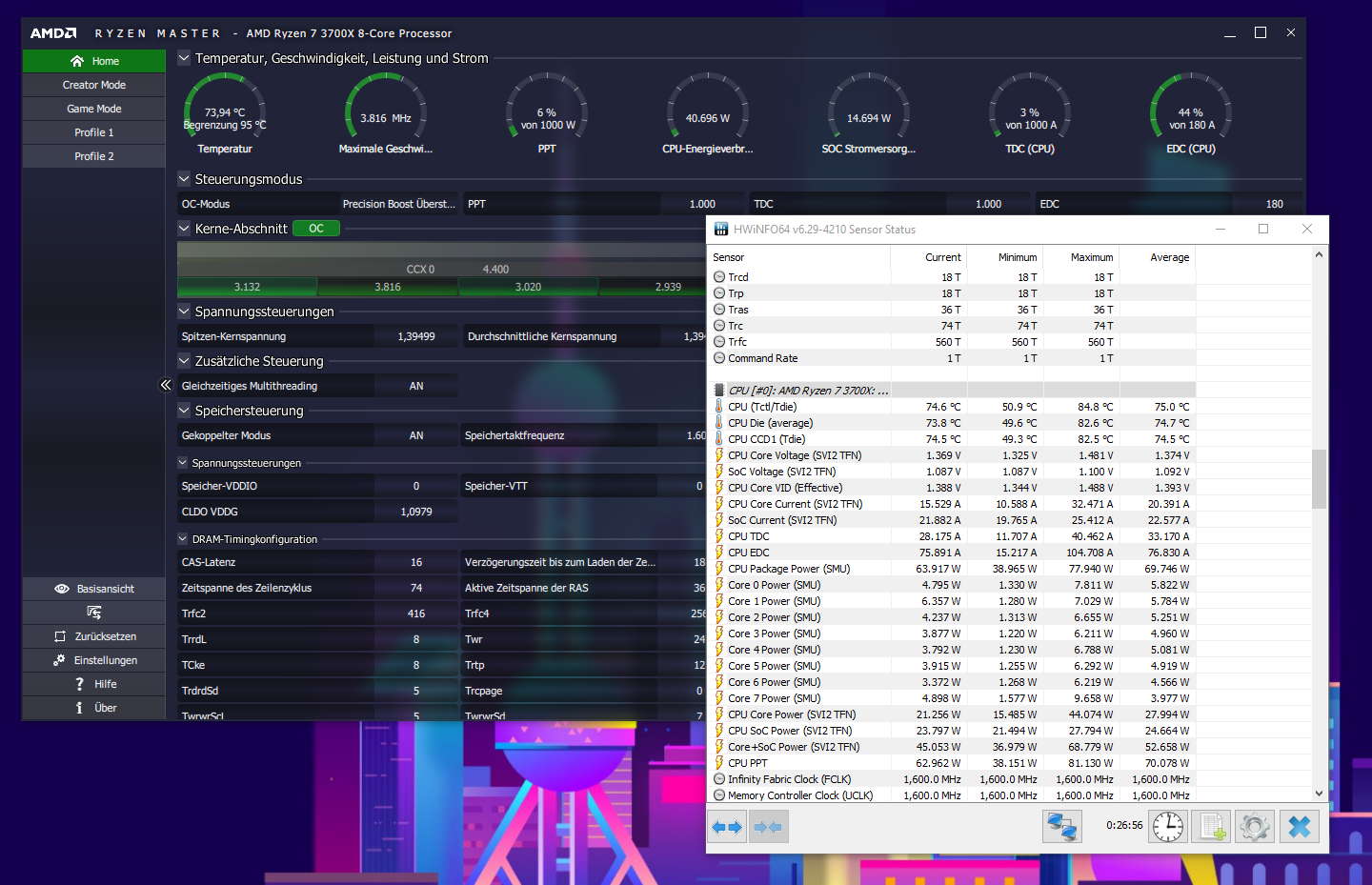Collapse the Spannungssteuerungen section
Viewport: 1372px width, 885px height.
point(184,311)
